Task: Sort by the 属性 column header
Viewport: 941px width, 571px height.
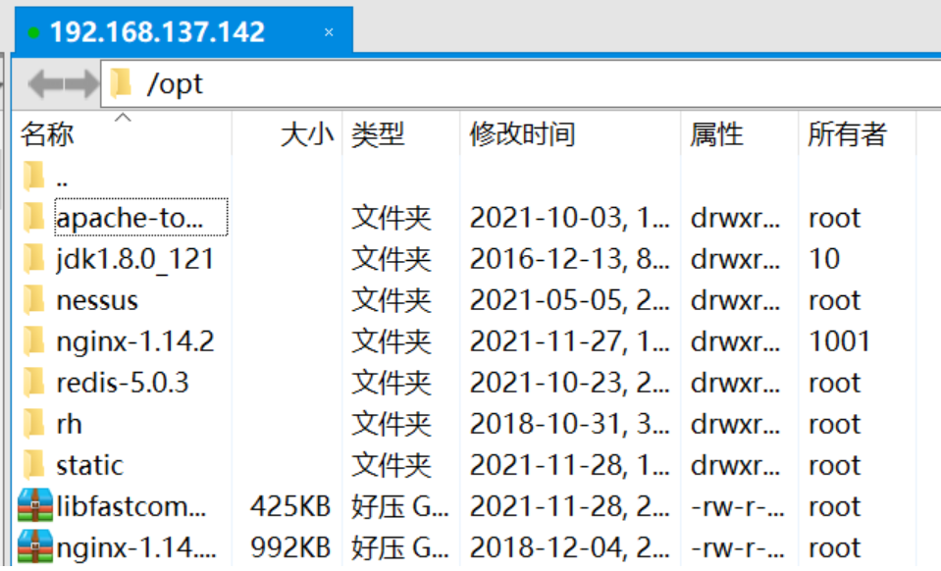Action: [716, 133]
